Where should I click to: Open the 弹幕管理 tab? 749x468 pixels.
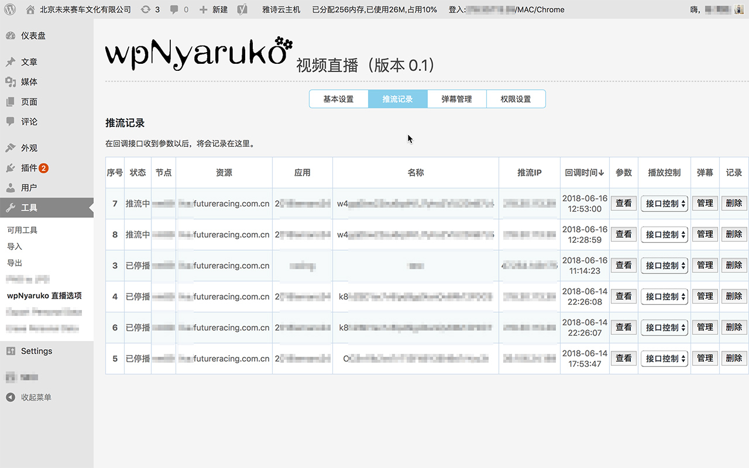click(x=457, y=99)
